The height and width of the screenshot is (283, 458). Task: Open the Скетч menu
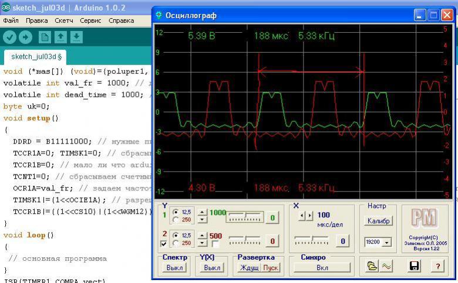click(63, 21)
